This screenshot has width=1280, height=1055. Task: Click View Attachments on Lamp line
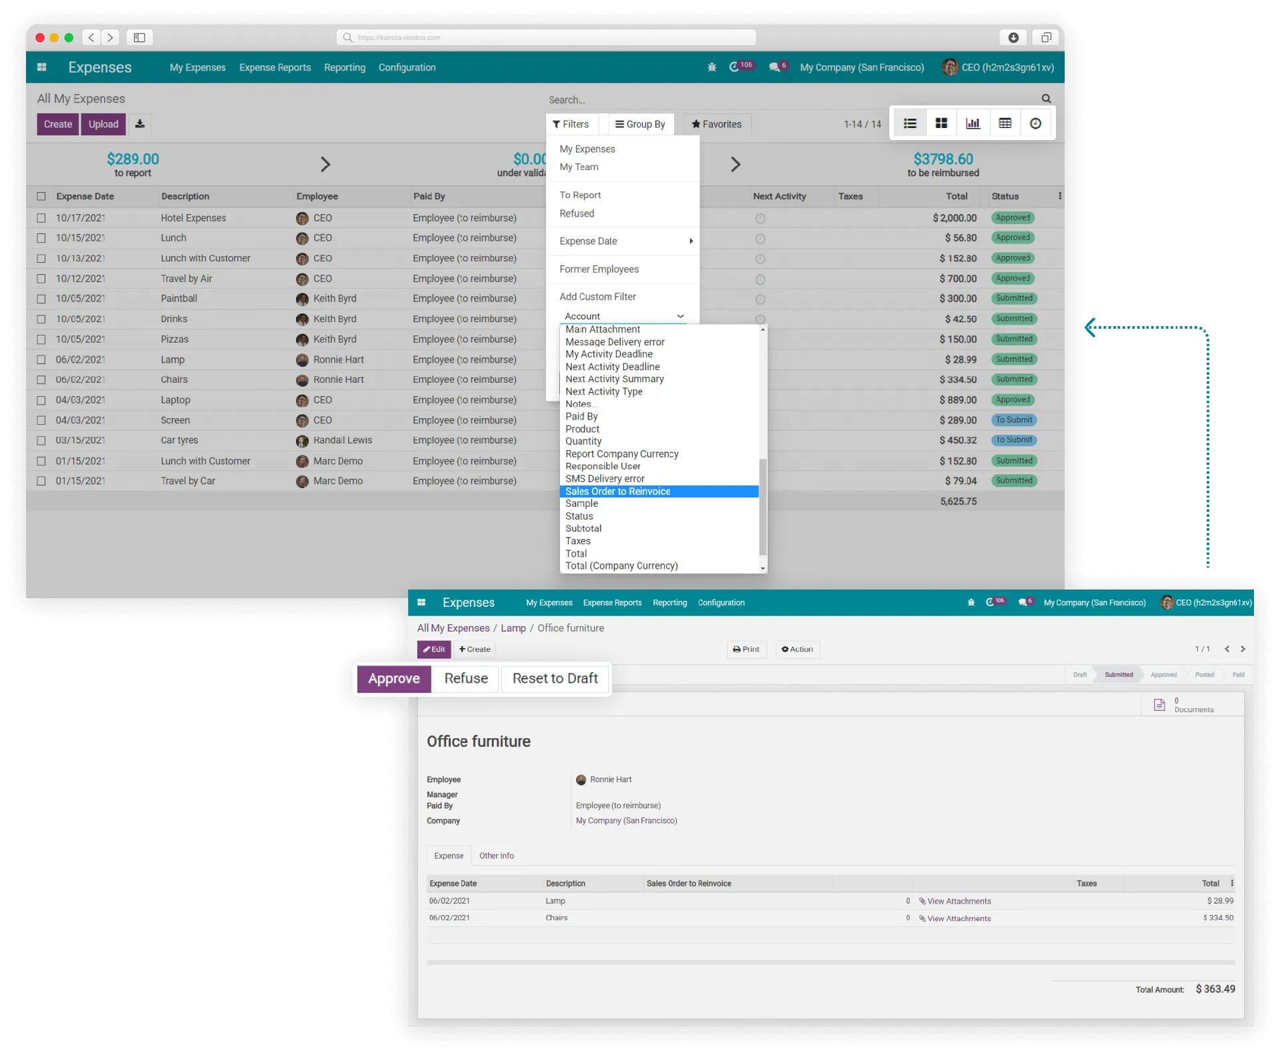tap(955, 901)
